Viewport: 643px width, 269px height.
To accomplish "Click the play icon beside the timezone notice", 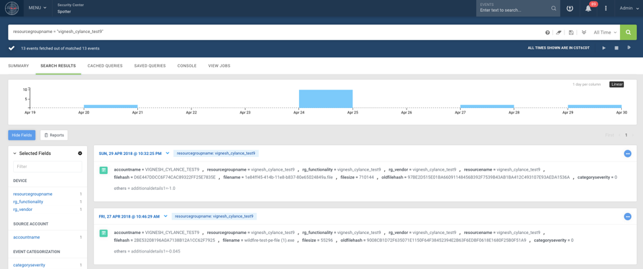I will (603, 48).
